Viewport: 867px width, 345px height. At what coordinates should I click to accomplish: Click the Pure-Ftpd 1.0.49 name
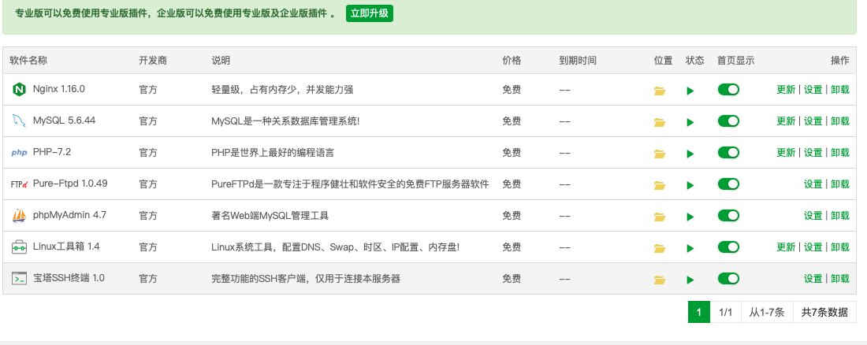pos(70,183)
